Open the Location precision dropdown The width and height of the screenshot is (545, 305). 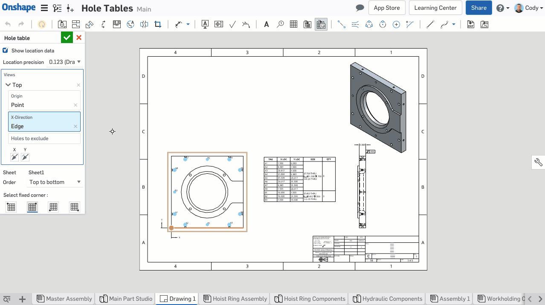[64, 62]
